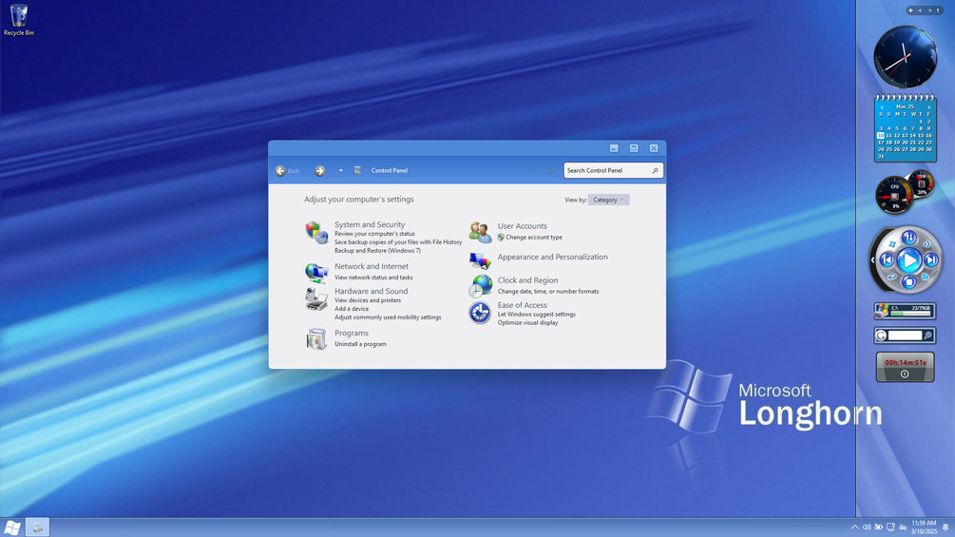955x537 pixels.
Task: Click the Network and Internet globe icon
Action: click(x=316, y=272)
